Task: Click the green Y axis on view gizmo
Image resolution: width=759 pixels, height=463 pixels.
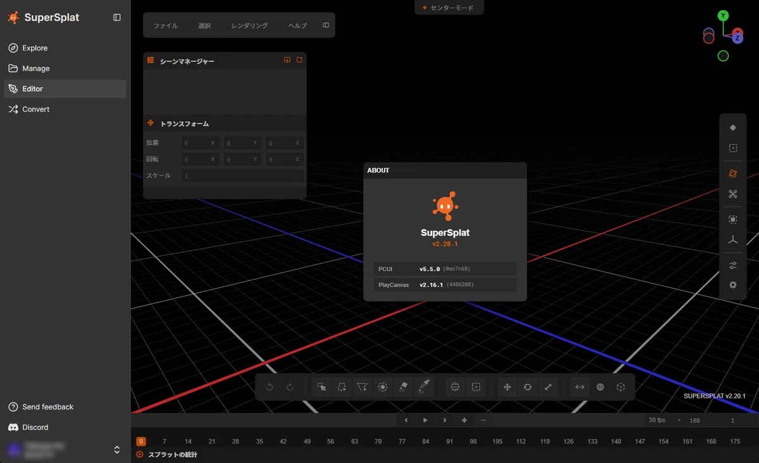Action: pyautogui.click(x=723, y=16)
